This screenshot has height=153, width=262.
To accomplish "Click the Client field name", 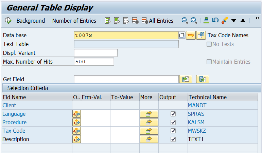I will 10,105.
